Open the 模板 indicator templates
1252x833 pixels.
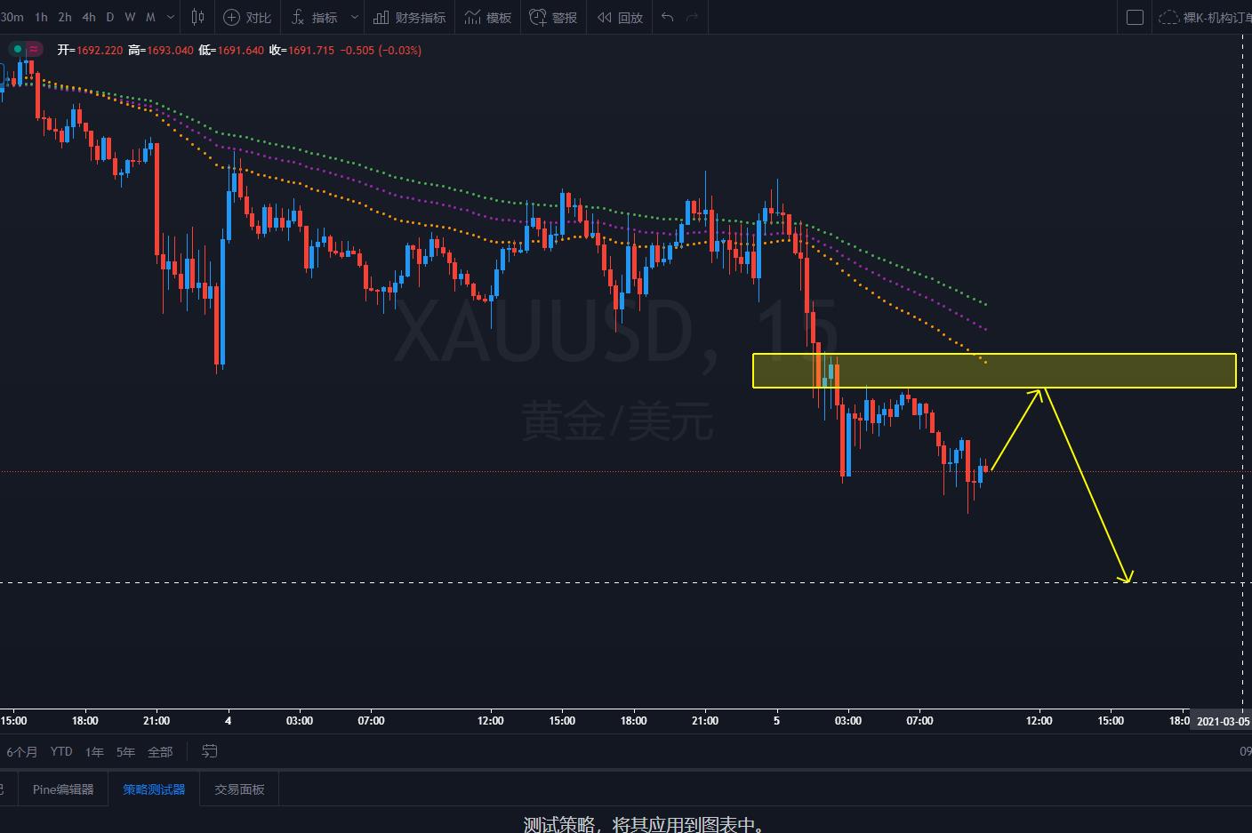[x=487, y=17]
